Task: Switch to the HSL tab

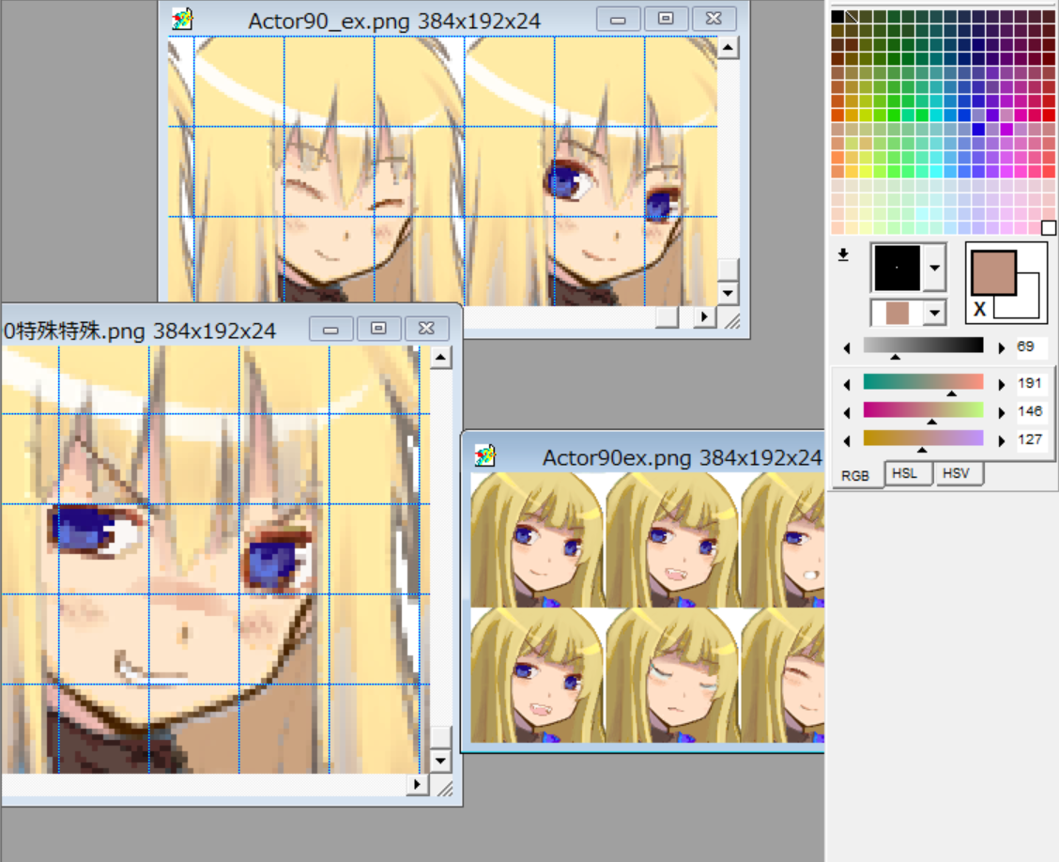Action: [x=904, y=473]
